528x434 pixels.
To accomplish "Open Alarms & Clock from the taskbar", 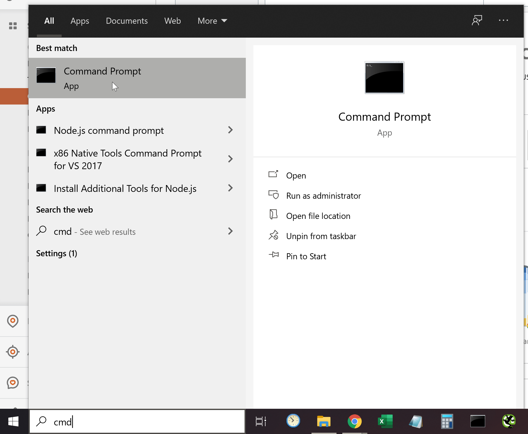I will (293, 421).
